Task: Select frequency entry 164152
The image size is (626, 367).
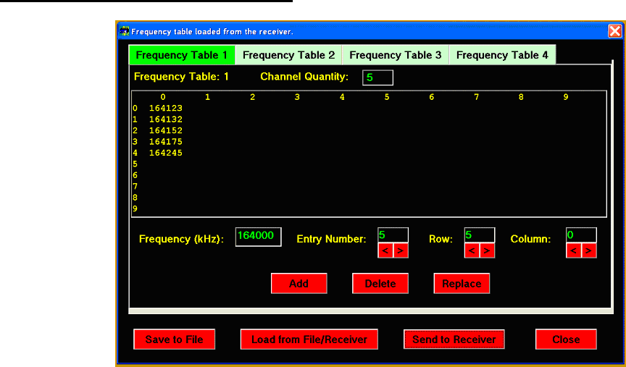Action: (166, 130)
